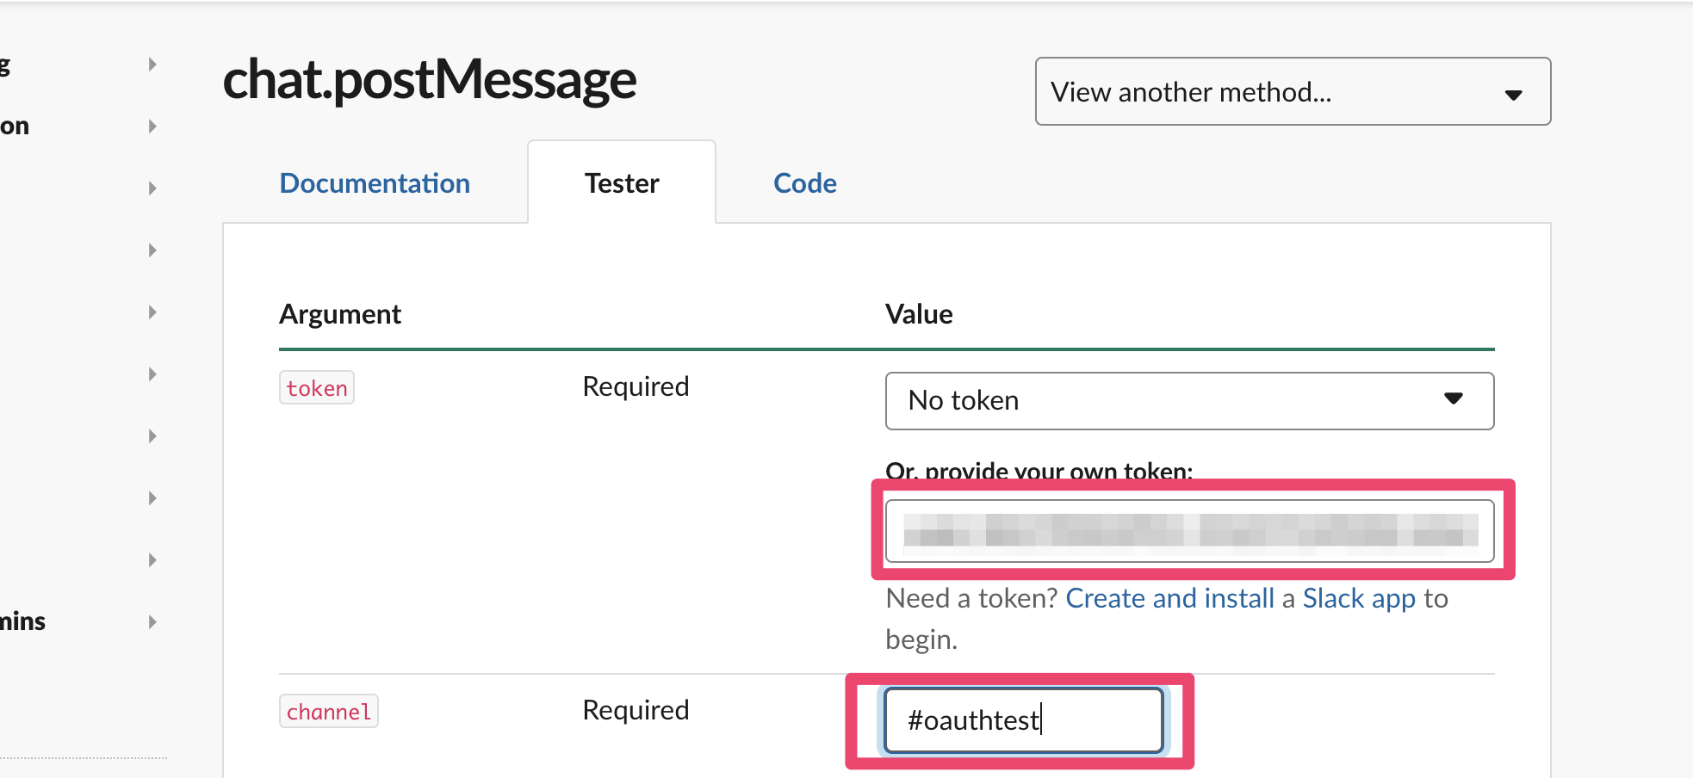Switch to the Documentation tab

(375, 183)
